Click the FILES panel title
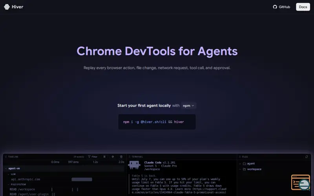The height and width of the screenshot is (196, 314). [x=245, y=157]
